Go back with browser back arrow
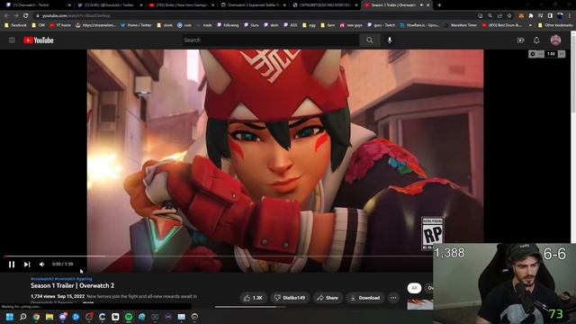Viewport: 576px width, 324px height. coord(6,16)
